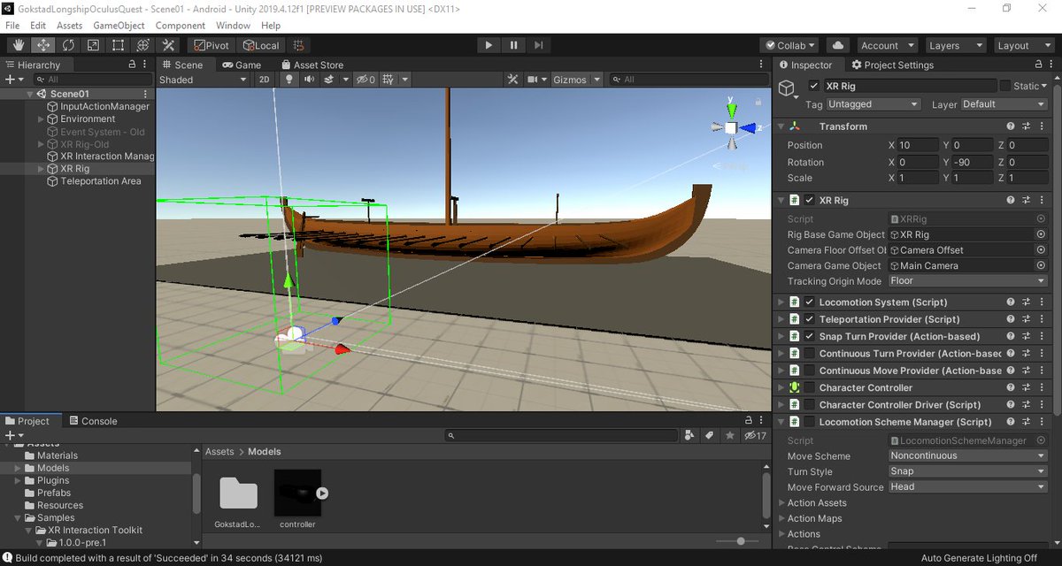Open the Account dropdown

click(x=886, y=45)
